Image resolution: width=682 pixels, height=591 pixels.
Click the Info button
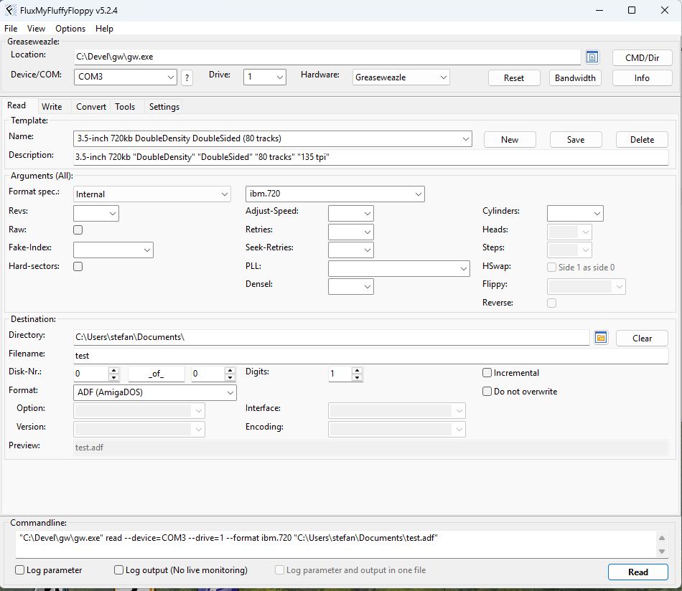coord(642,78)
